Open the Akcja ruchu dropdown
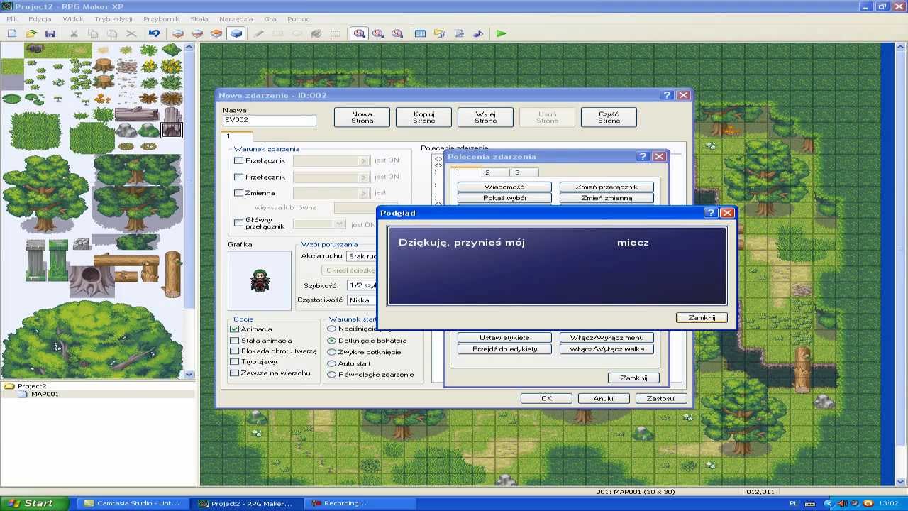Viewport: 908px width, 511px height. click(x=361, y=256)
